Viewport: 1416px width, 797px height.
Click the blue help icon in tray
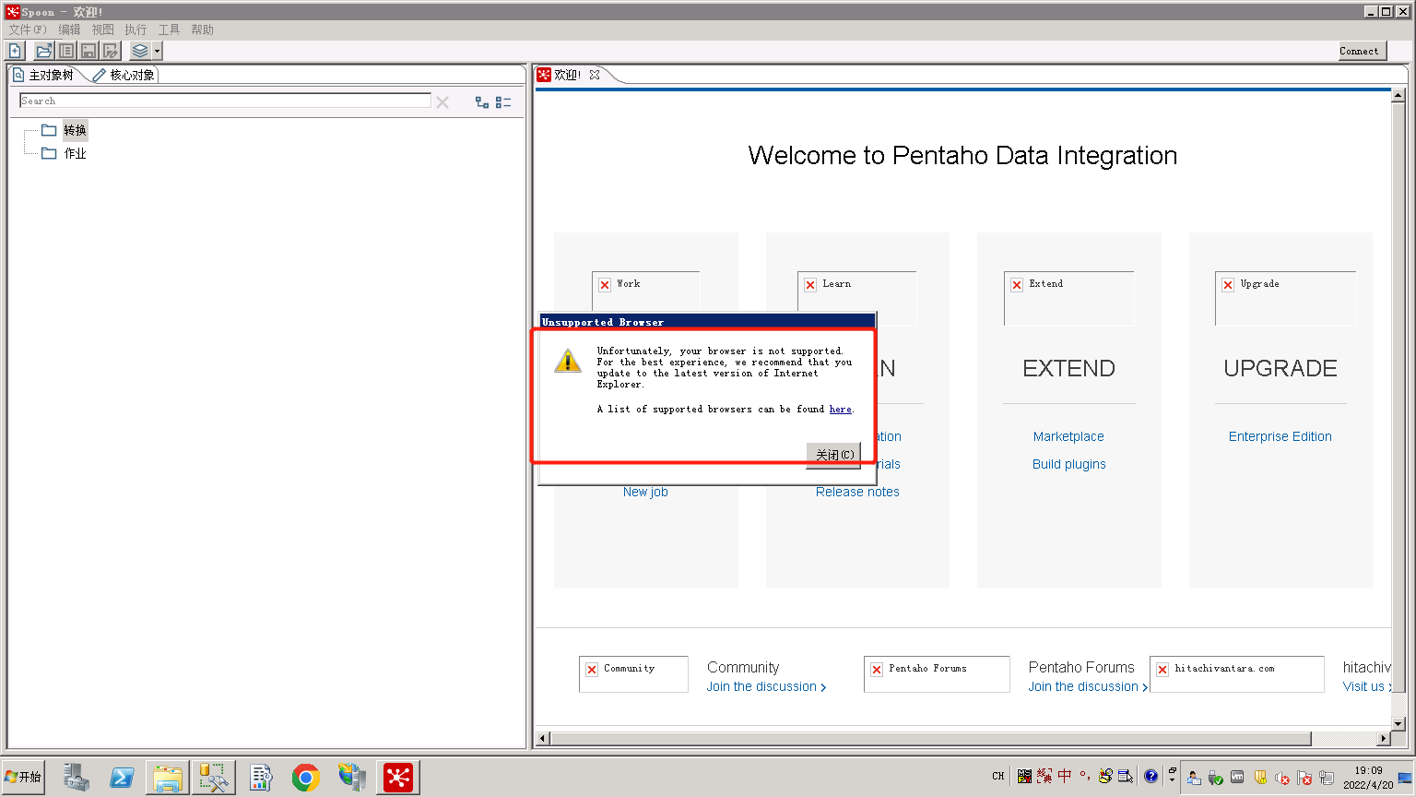pos(1150,777)
